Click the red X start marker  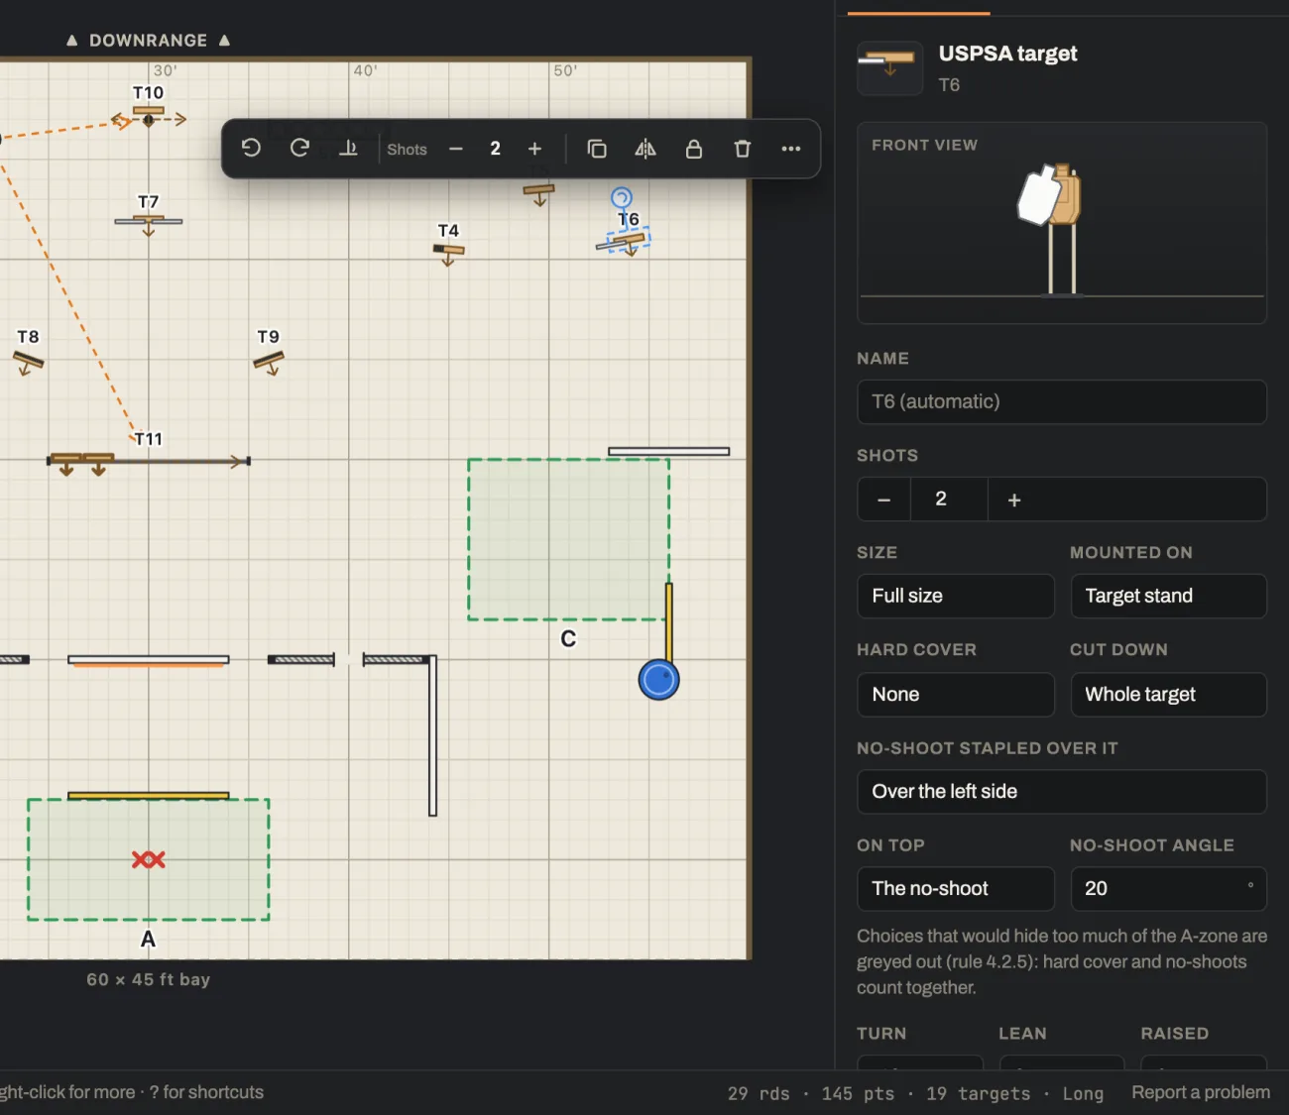(149, 859)
